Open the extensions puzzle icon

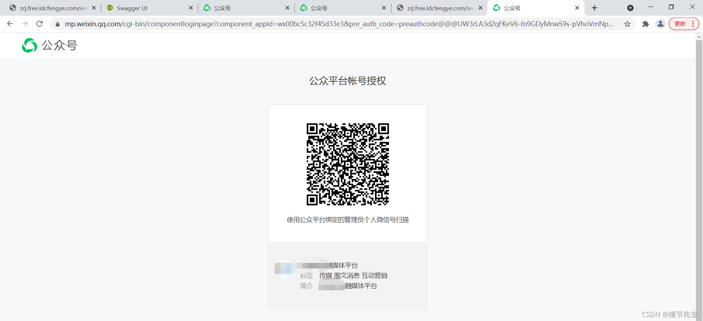[x=646, y=24]
